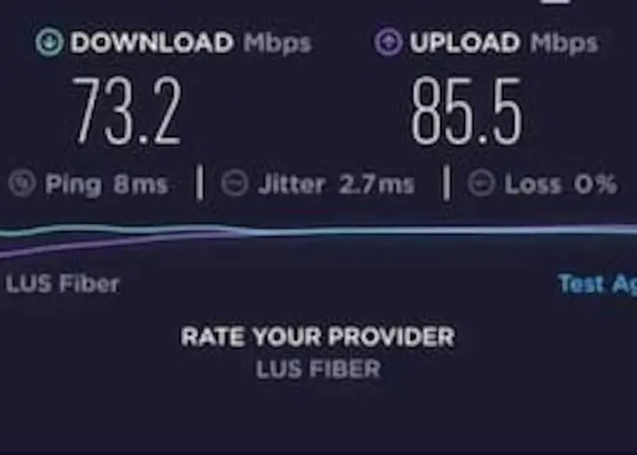Click the Ping clock icon

pyautogui.click(x=23, y=183)
